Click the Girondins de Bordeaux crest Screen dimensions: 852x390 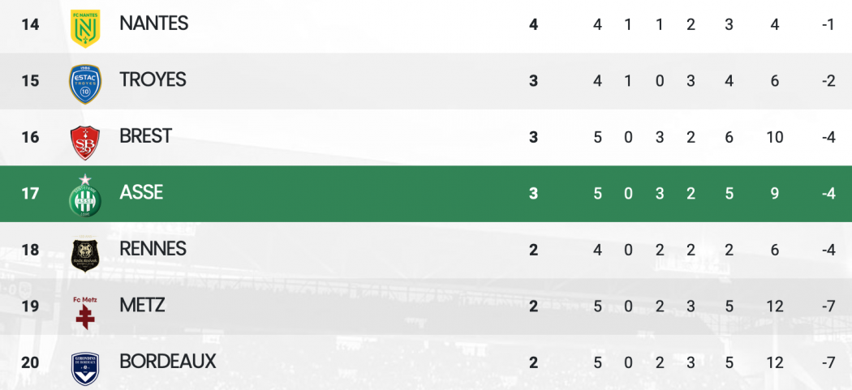click(85, 369)
